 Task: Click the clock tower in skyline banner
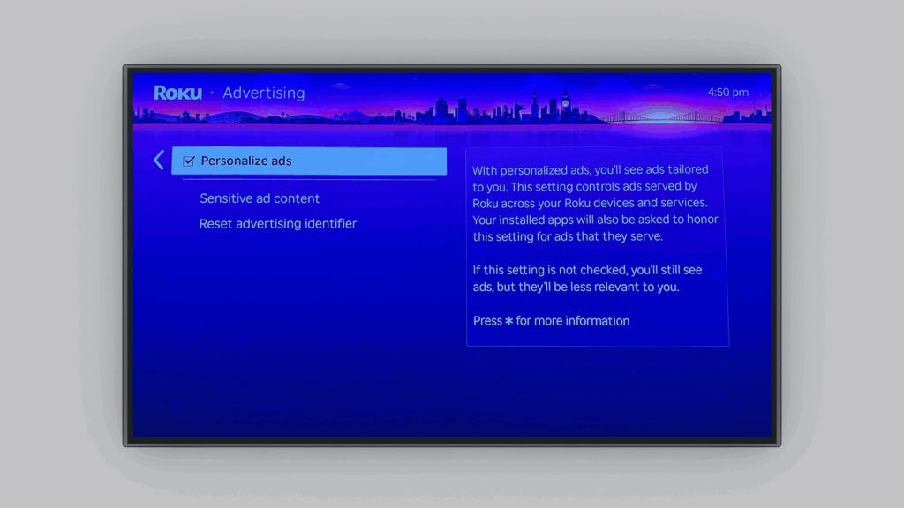[565, 101]
